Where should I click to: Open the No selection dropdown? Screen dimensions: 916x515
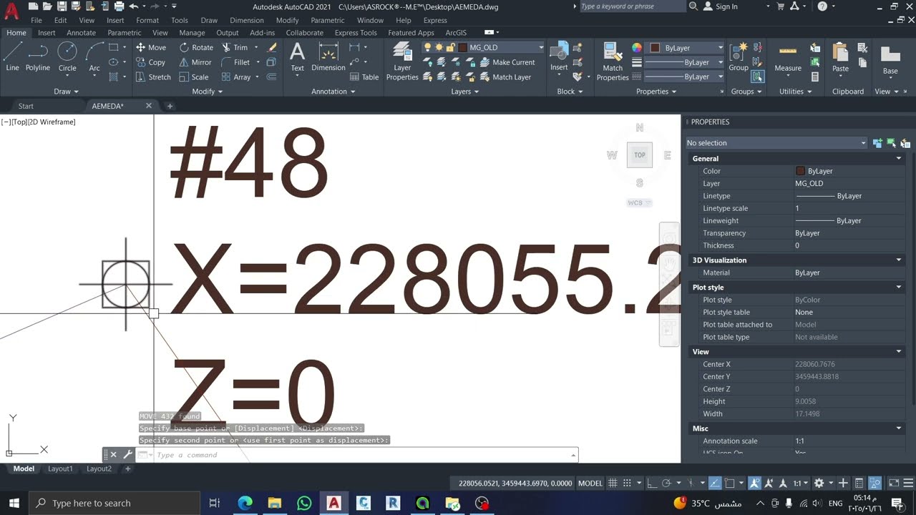[776, 143]
